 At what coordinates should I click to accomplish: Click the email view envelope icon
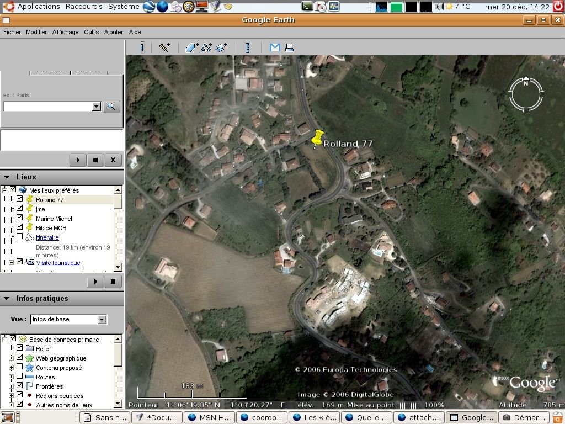coord(275,47)
